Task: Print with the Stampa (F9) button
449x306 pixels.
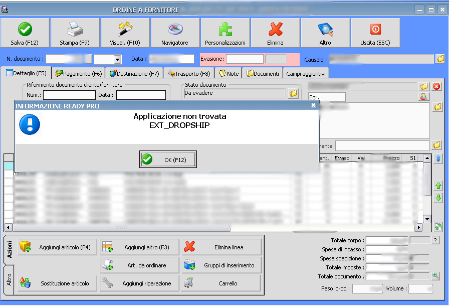Action: [75, 33]
